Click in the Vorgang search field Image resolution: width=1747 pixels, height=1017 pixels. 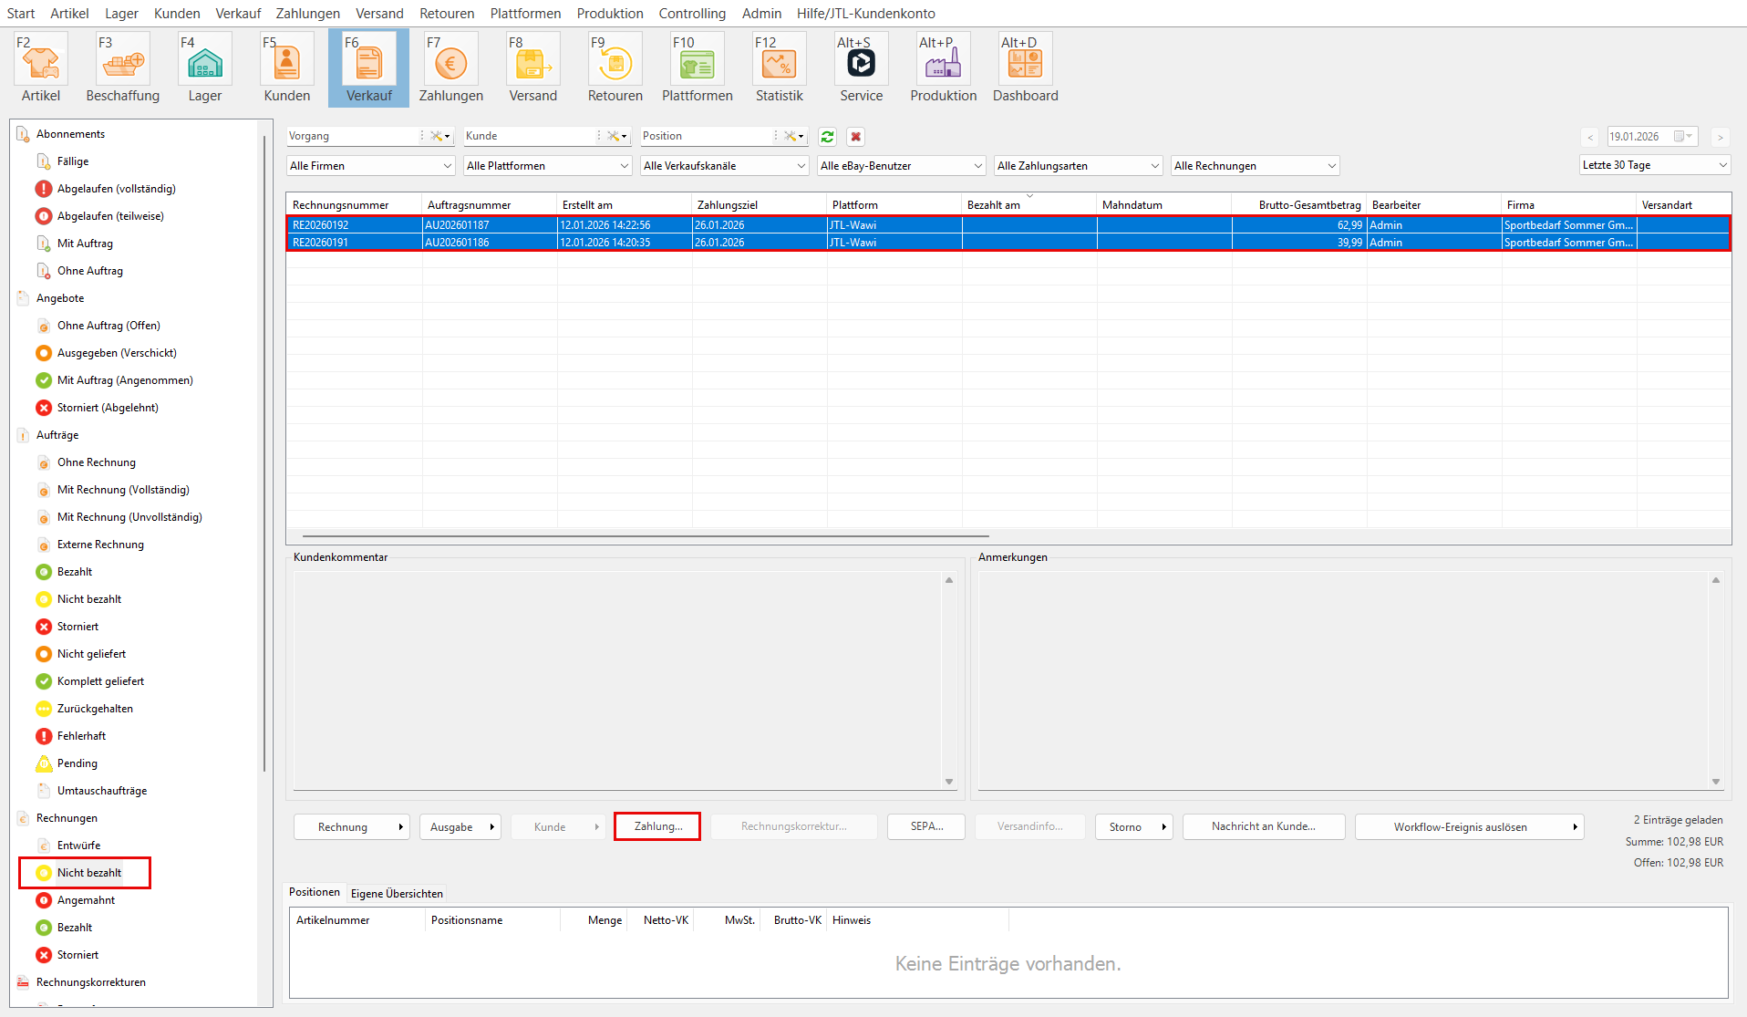[x=351, y=136]
